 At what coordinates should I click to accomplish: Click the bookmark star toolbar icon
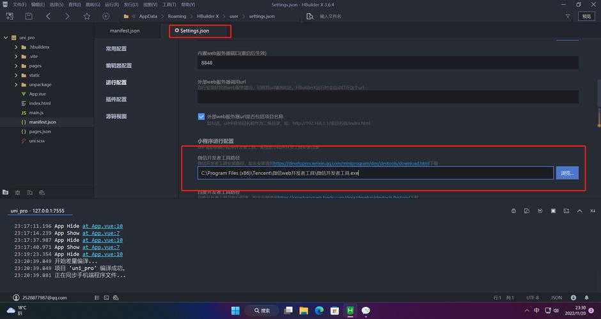(x=87, y=16)
